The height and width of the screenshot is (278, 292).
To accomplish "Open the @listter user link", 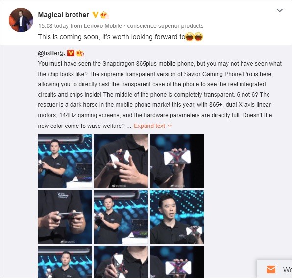I will click(x=51, y=53).
